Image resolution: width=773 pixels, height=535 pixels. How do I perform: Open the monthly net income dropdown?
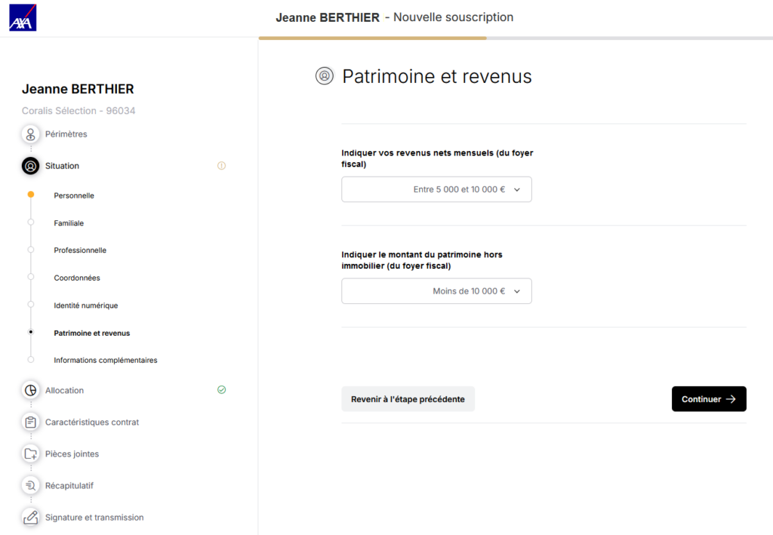[436, 189]
